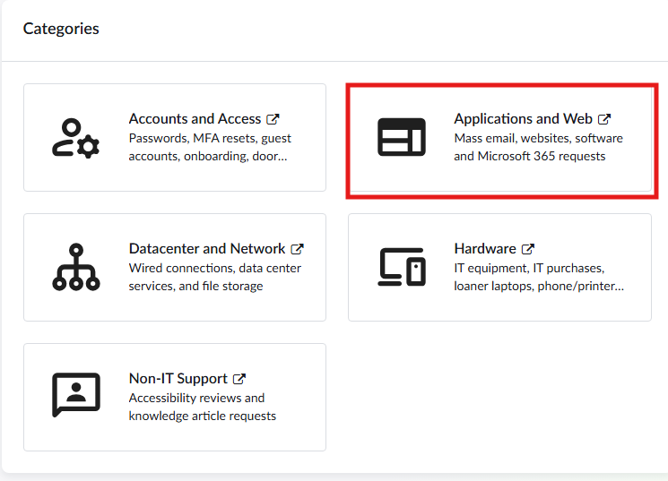Click external link icon beside Applications and Web
668x481 pixels.
click(x=604, y=119)
